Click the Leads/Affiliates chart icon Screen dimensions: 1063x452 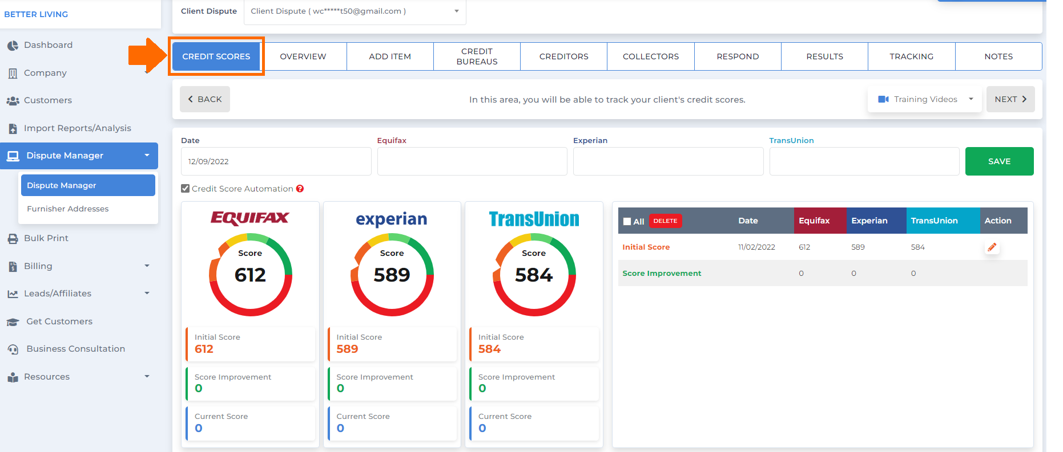coord(13,294)
